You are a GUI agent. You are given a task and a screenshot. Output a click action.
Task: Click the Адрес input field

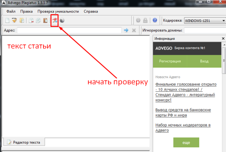click(x=69, y=30)
